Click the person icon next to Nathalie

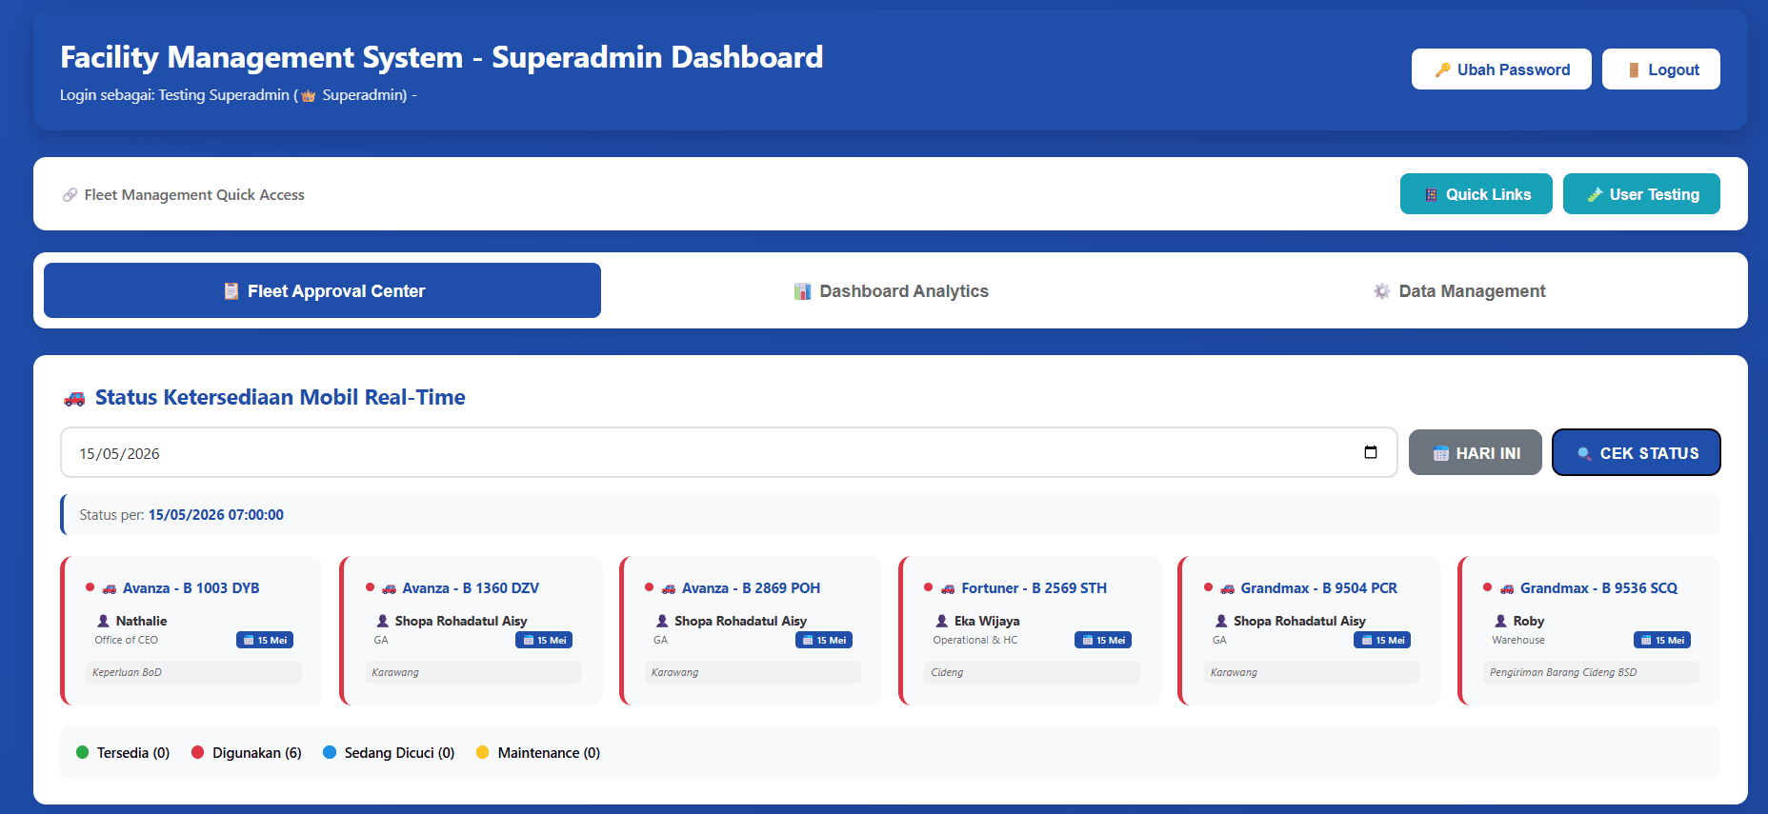coord(104,621)
